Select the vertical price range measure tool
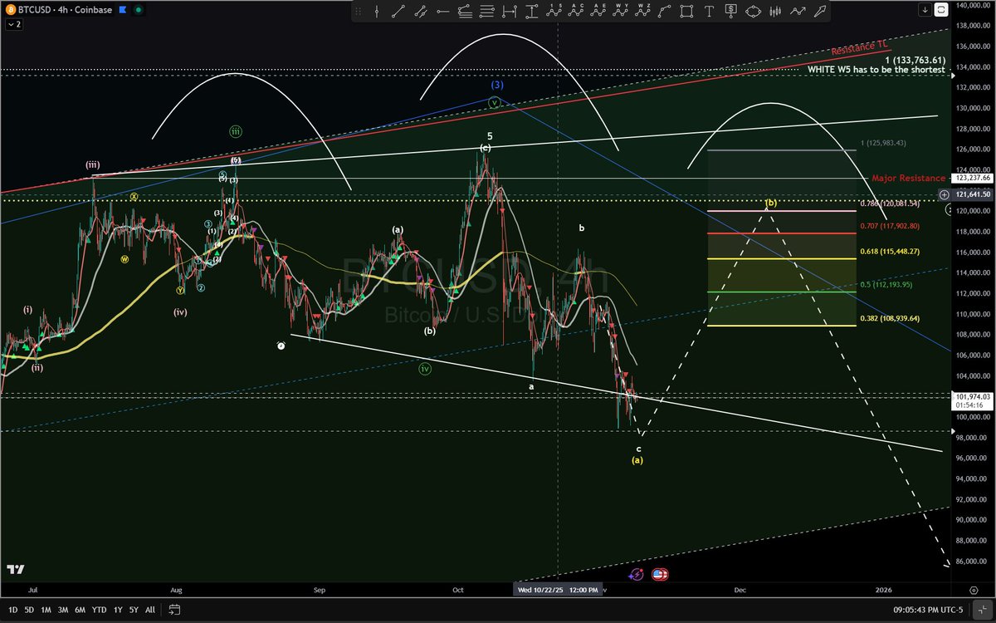The width and height of the screenshot is (996, 623). [x=532, y=12]
